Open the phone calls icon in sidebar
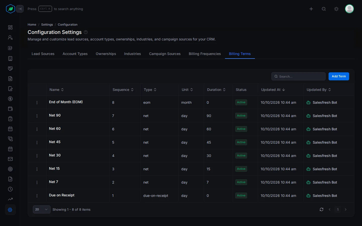The width and height of the screenshot is (362, 226). 10,139
